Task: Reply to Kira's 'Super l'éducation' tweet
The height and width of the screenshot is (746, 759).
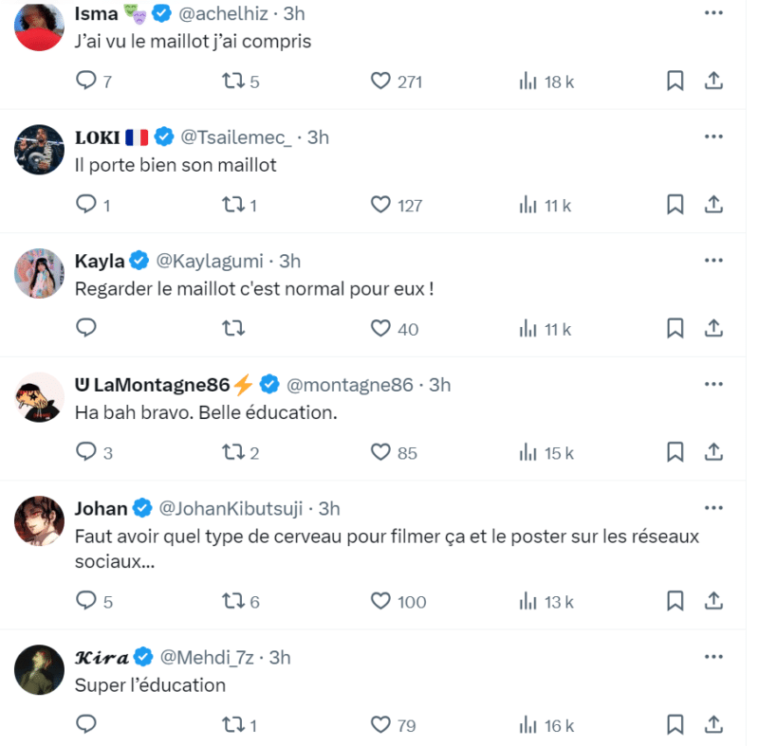Action: pyautogui.click(x=86, y=725)
